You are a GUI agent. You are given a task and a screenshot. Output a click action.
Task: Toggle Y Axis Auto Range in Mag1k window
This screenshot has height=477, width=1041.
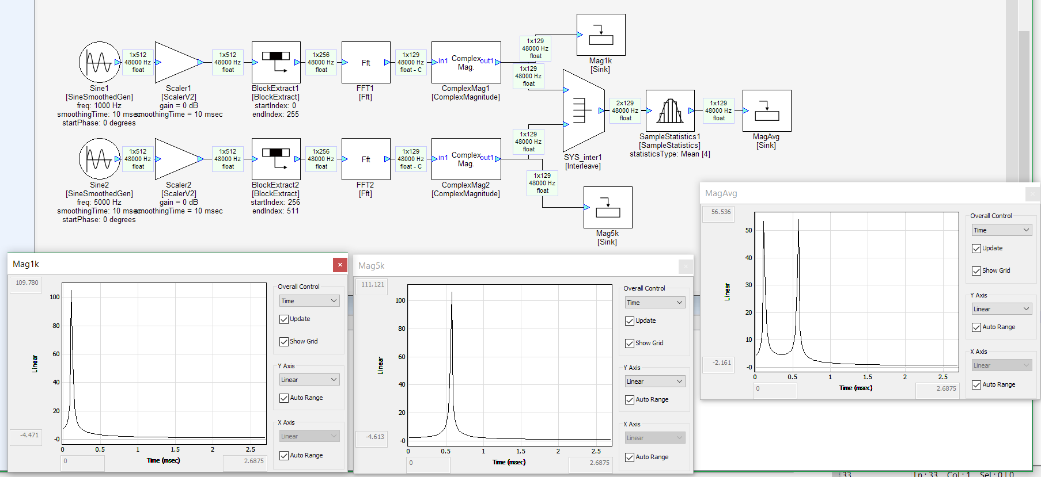coord(284,398)
